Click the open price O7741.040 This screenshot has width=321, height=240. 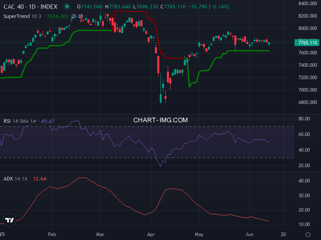click(89, 7)
